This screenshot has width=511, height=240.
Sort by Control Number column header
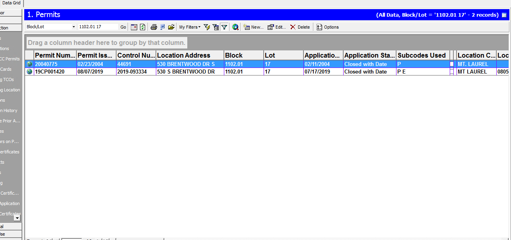tap(136, 55)
